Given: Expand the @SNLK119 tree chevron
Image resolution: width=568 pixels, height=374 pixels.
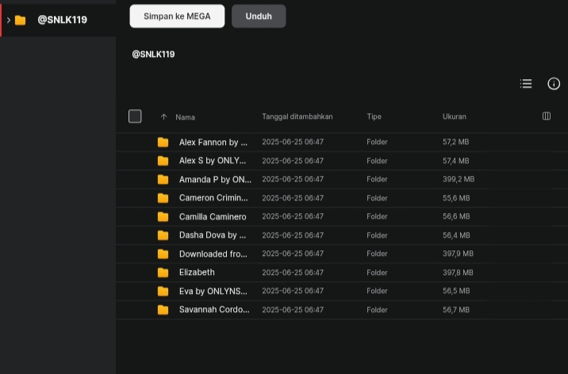Looking at the screenshot, I should (x=9, y=20).
